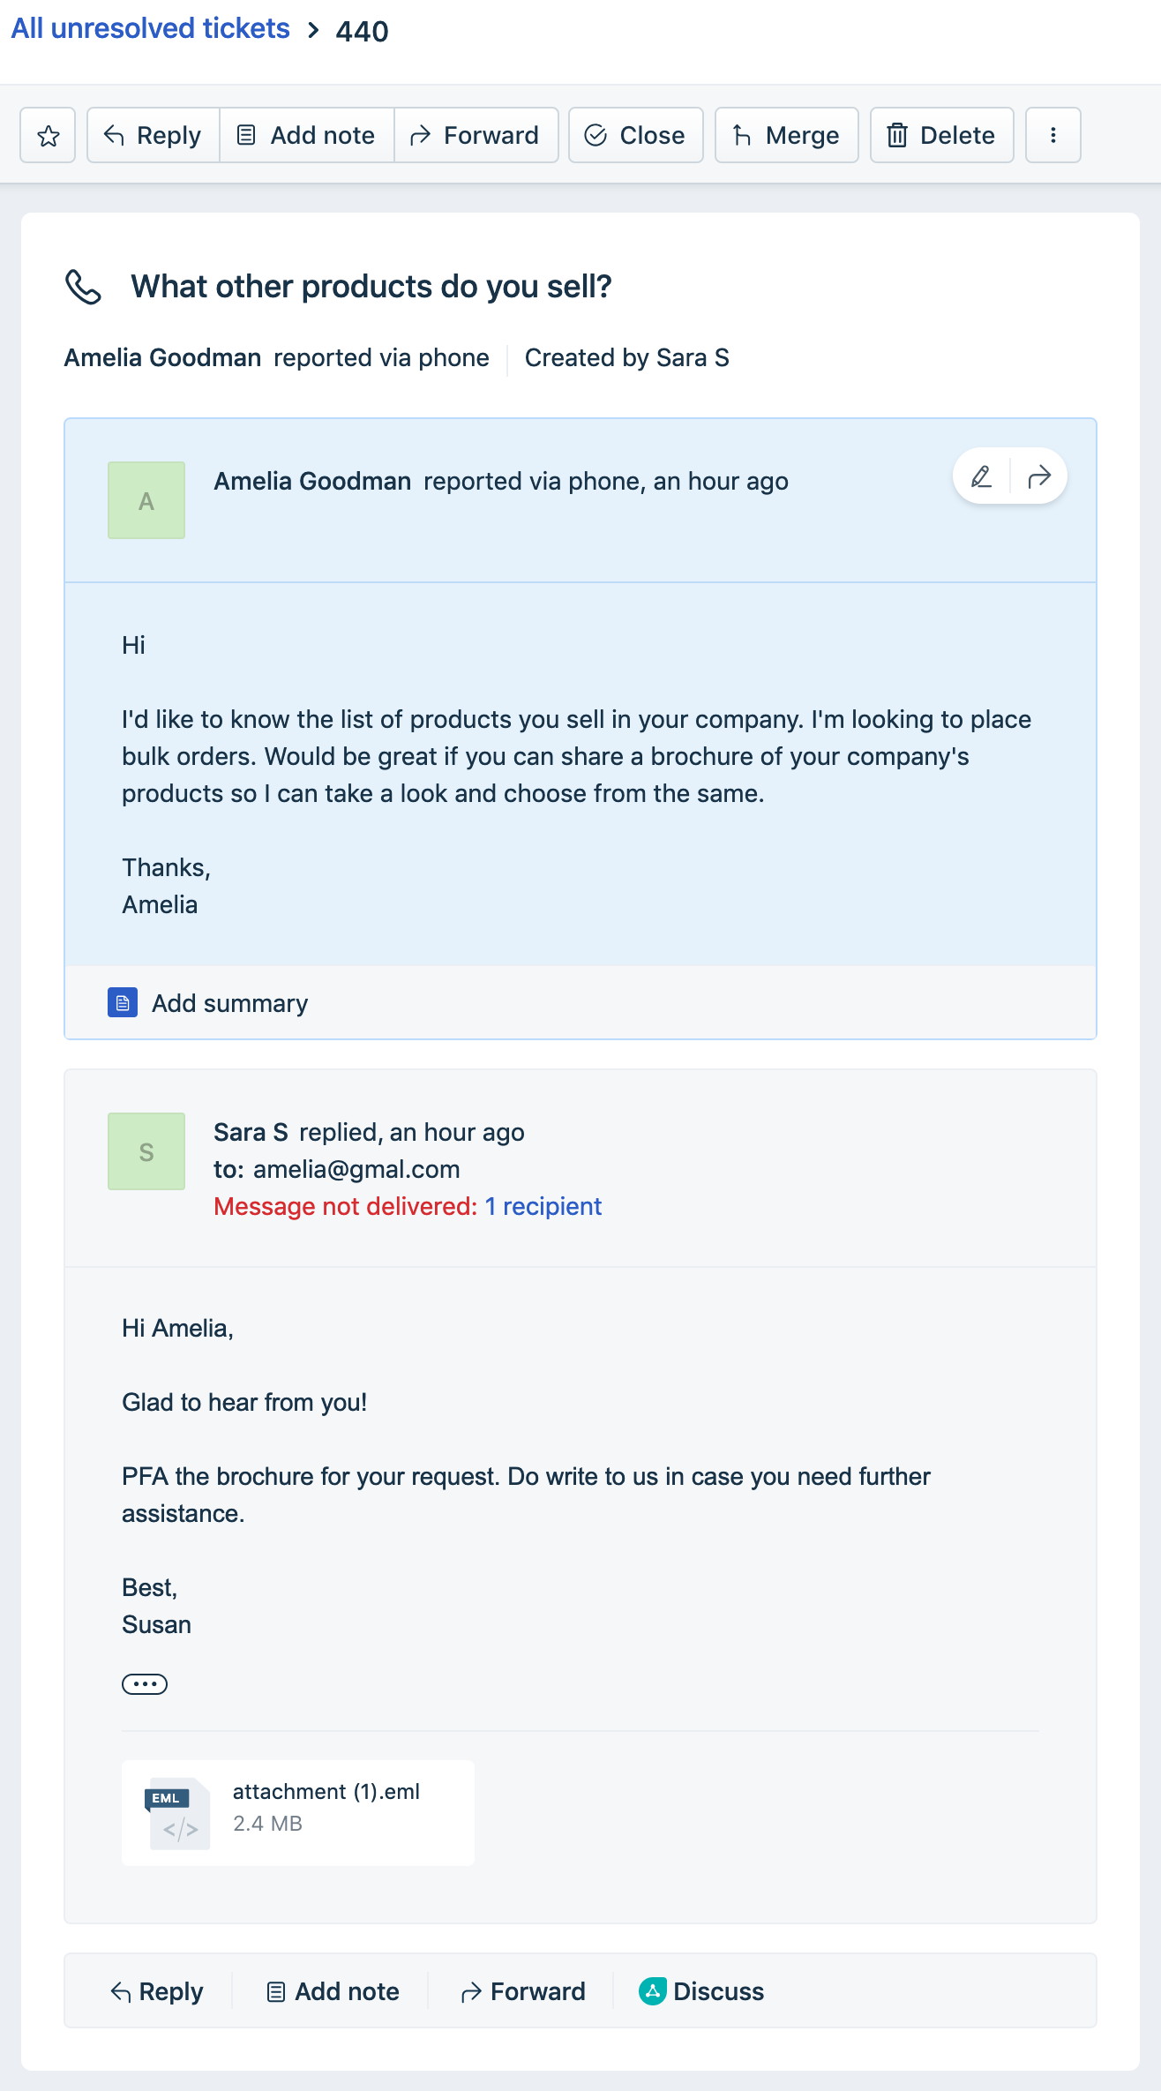
Task: Add note at the conversation bottom
Action: (333, 1991)
